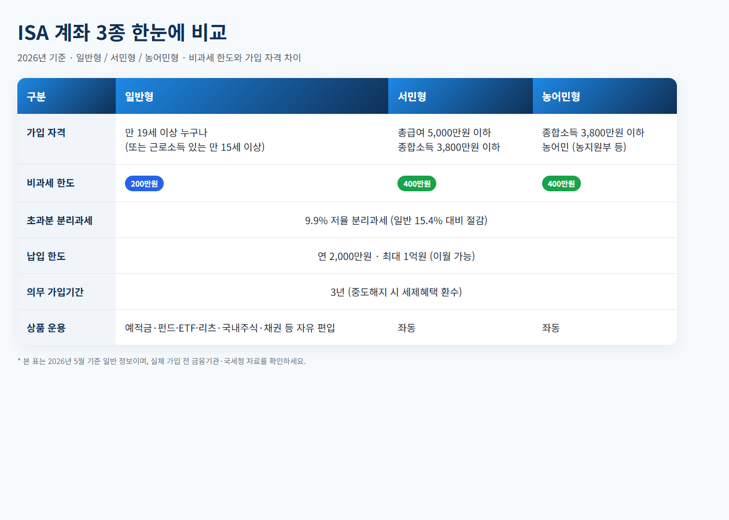The image size is (729, 520).
Task: Click the footnote starting with '* 본 표는 2026년 5월'
Action: pos(161,361)
